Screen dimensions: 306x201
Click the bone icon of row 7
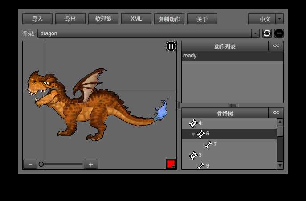208,145
